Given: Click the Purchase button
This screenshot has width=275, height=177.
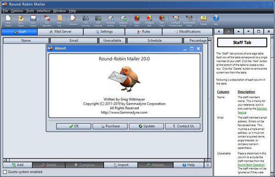Looking at the screenshot, I should (x=110, y=126).
